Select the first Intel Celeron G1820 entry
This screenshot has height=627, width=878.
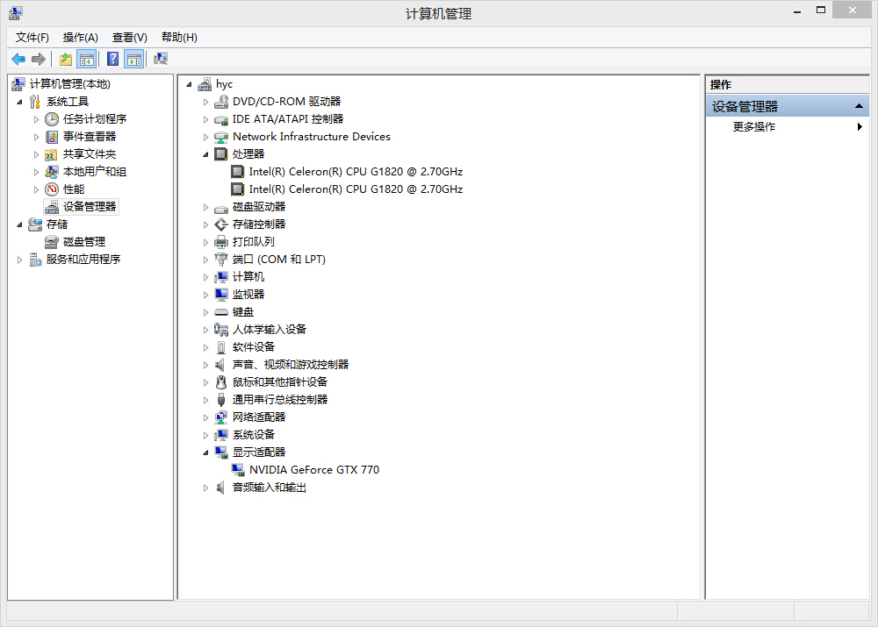tap(356, 172)
